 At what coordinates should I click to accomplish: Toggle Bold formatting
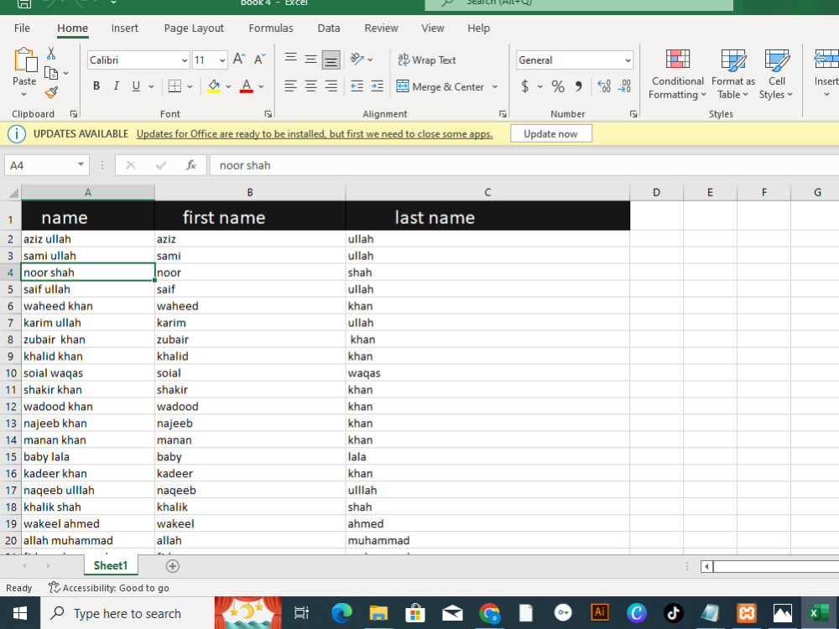point(96,86)
